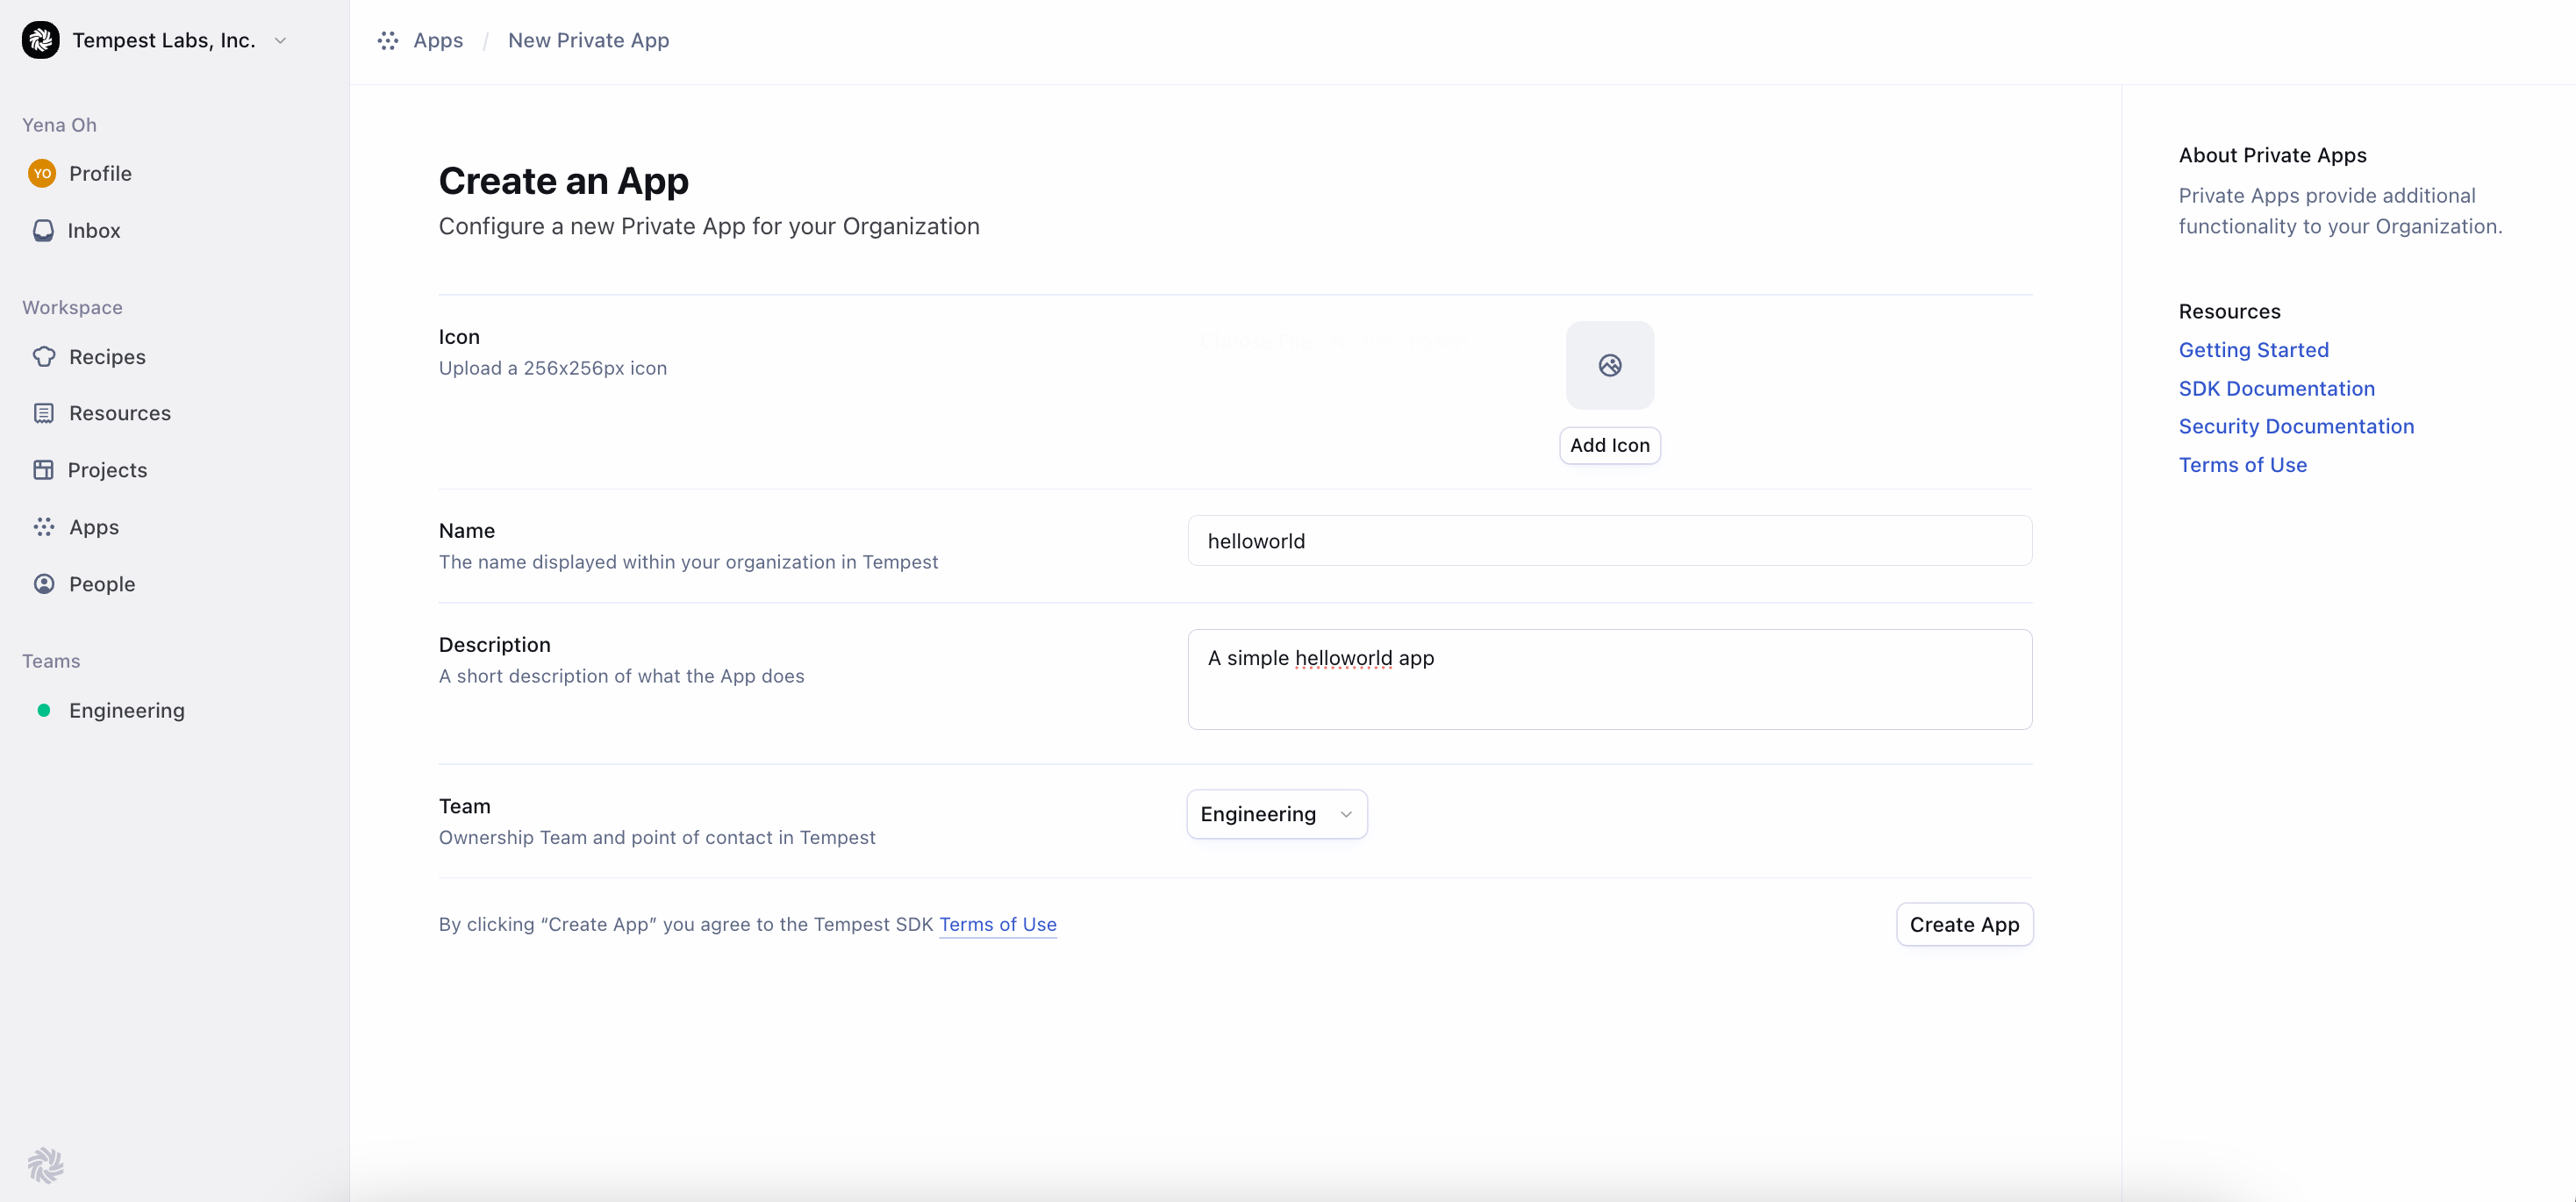Click the Tempest Labs workspace logo icon
Viewport: 2576px width, 1202px height.
(41, 39)
